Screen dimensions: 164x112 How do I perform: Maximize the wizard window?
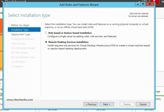click(x=143, y=4)
